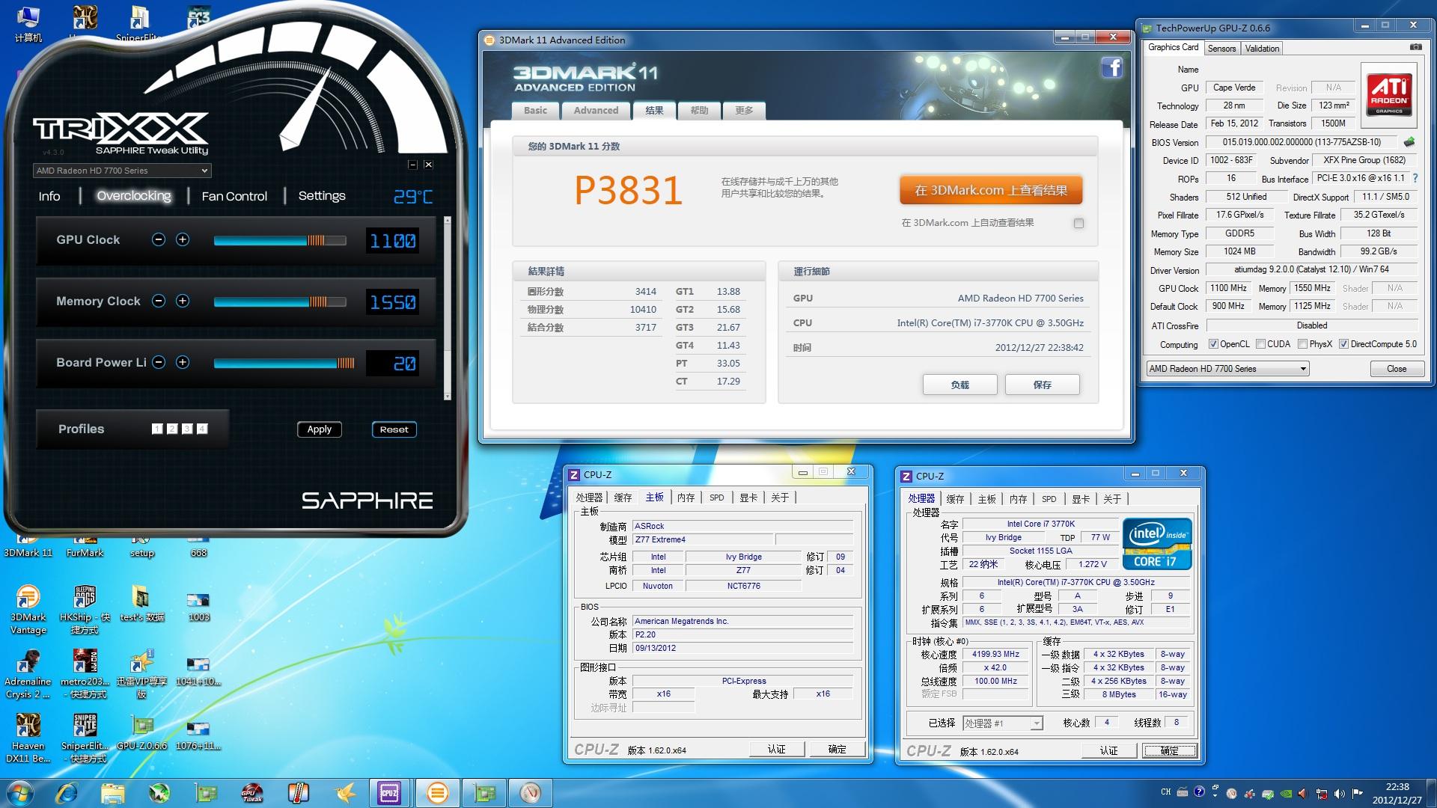Open Internet Explorer from taskbar
The height and width of the screenshot is (808, 1437).
click(x=67, y=793)
